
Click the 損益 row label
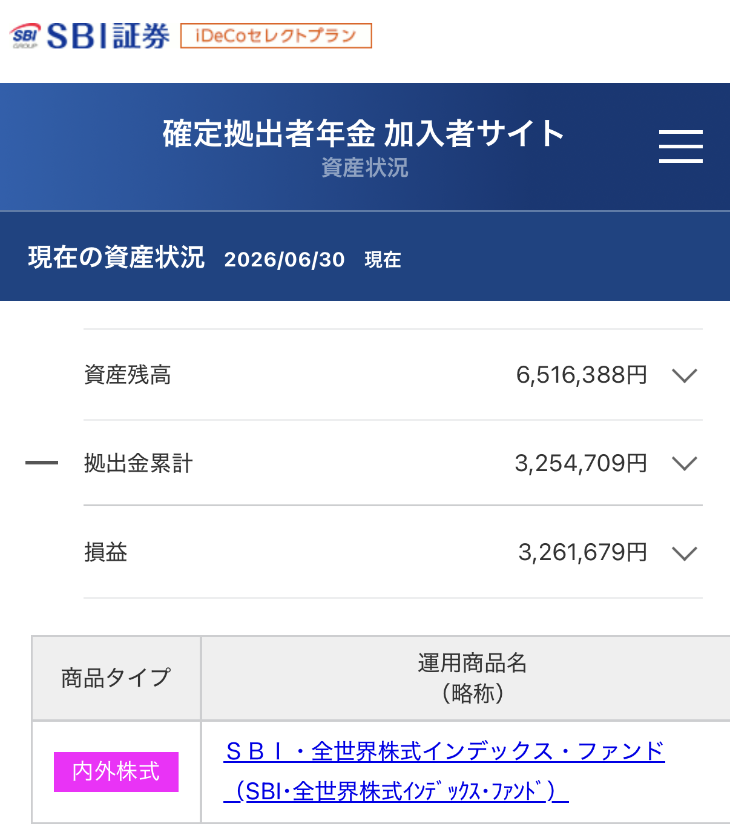click(106, 552)
